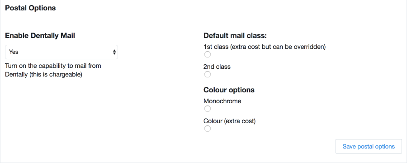
Task: Select the 1st class radio button
Action: pyautogui.click(x=208, y=55)
